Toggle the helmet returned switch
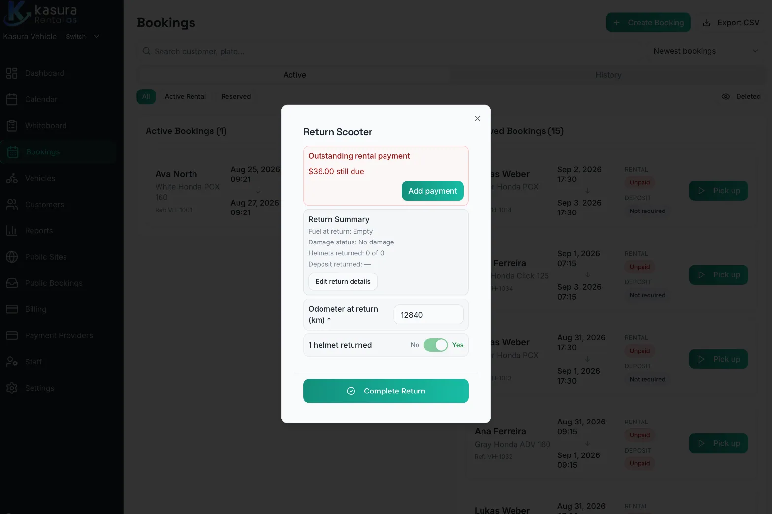The image size is (772, 514). point(436,345)
